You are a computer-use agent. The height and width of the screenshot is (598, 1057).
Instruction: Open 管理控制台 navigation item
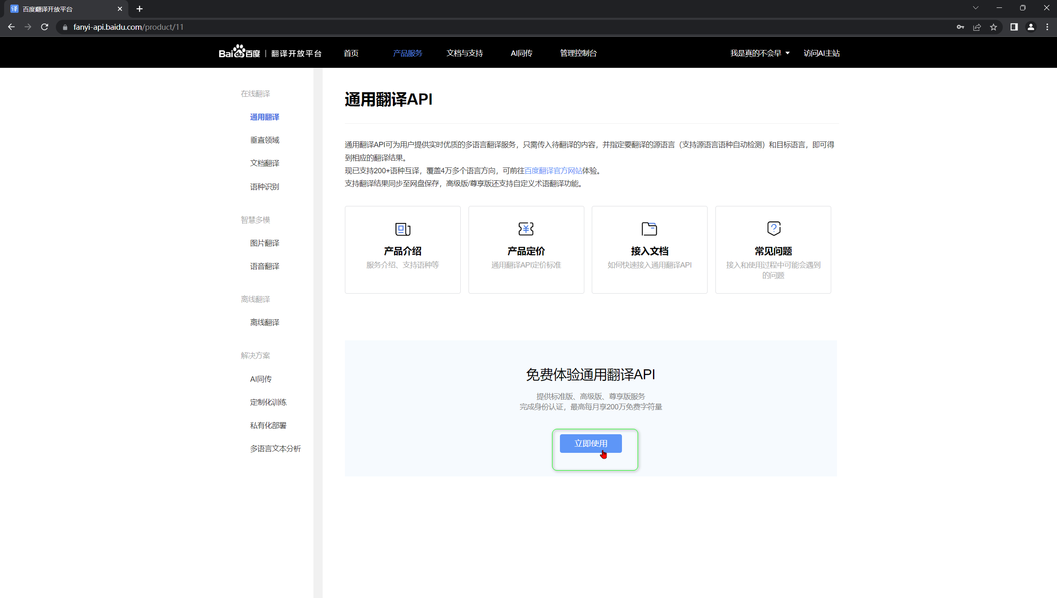578,53
